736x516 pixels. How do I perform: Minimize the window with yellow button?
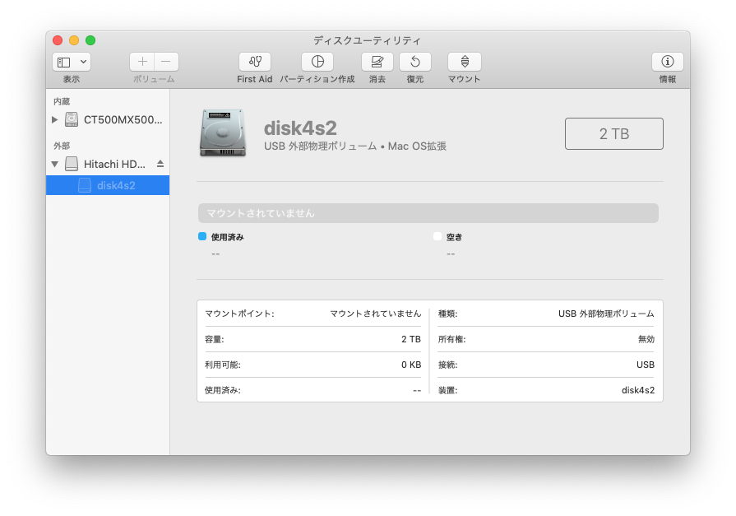[74, 40]
